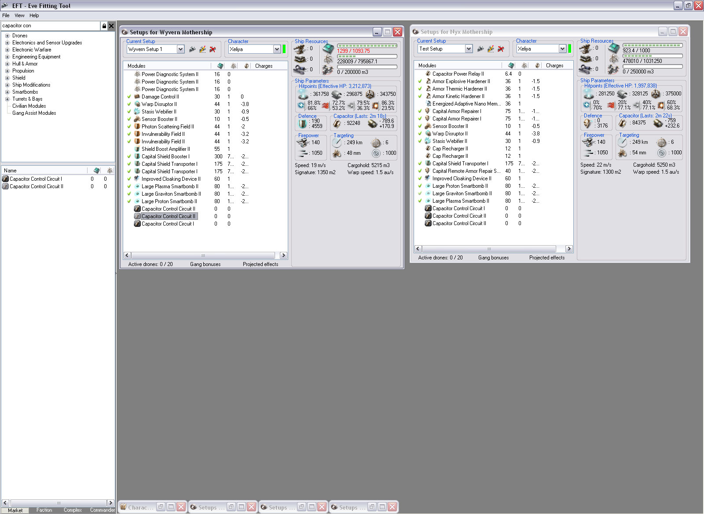
Task: Open the Test Setup dropdown
Action: click(x=469, y=49)
